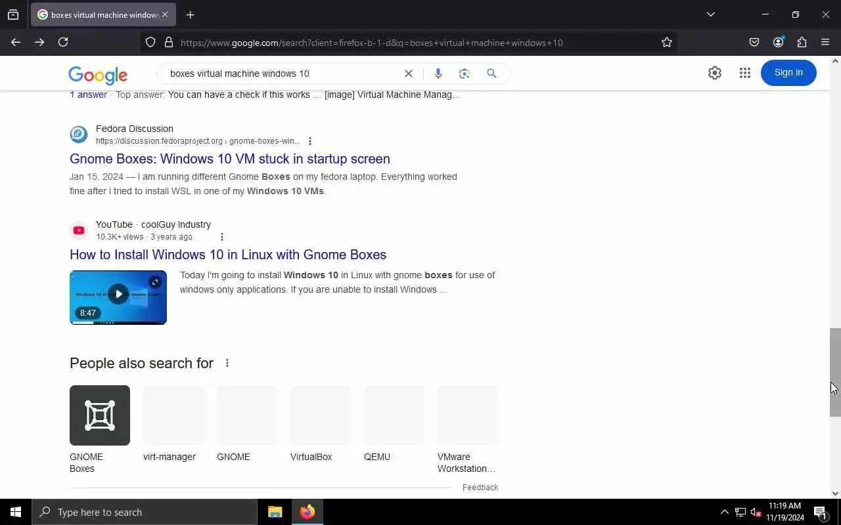Viewport: 841px width, 525px height.
Task: Click the network tray icon
Action: 740,512
